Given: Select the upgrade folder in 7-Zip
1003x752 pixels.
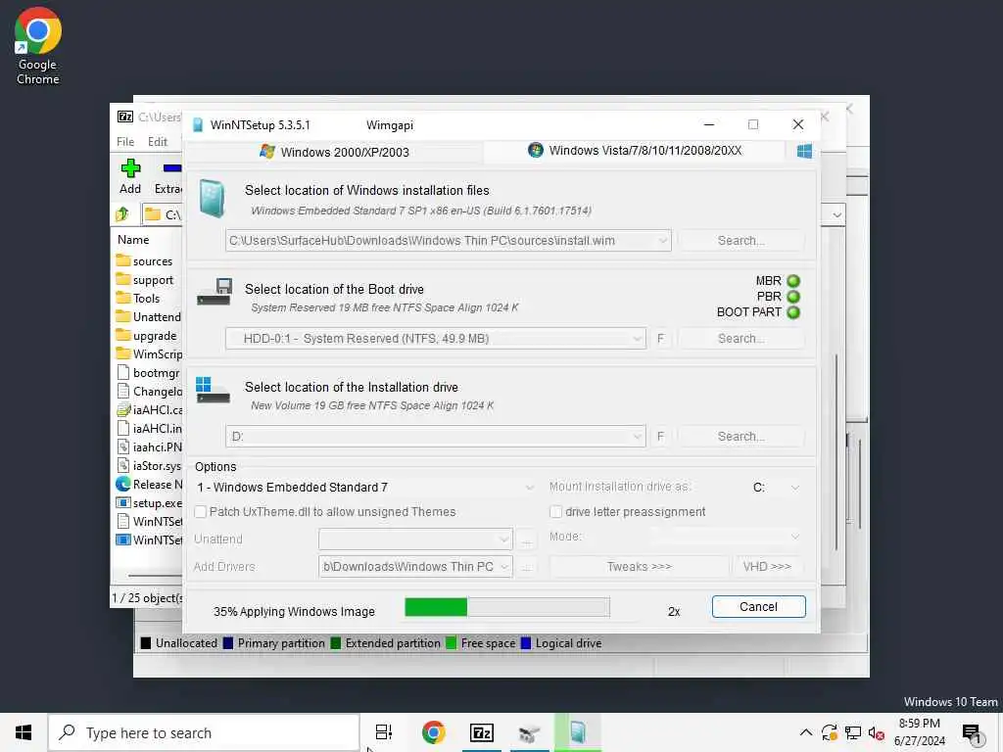Looking at the screenshot, I should 147,336.
